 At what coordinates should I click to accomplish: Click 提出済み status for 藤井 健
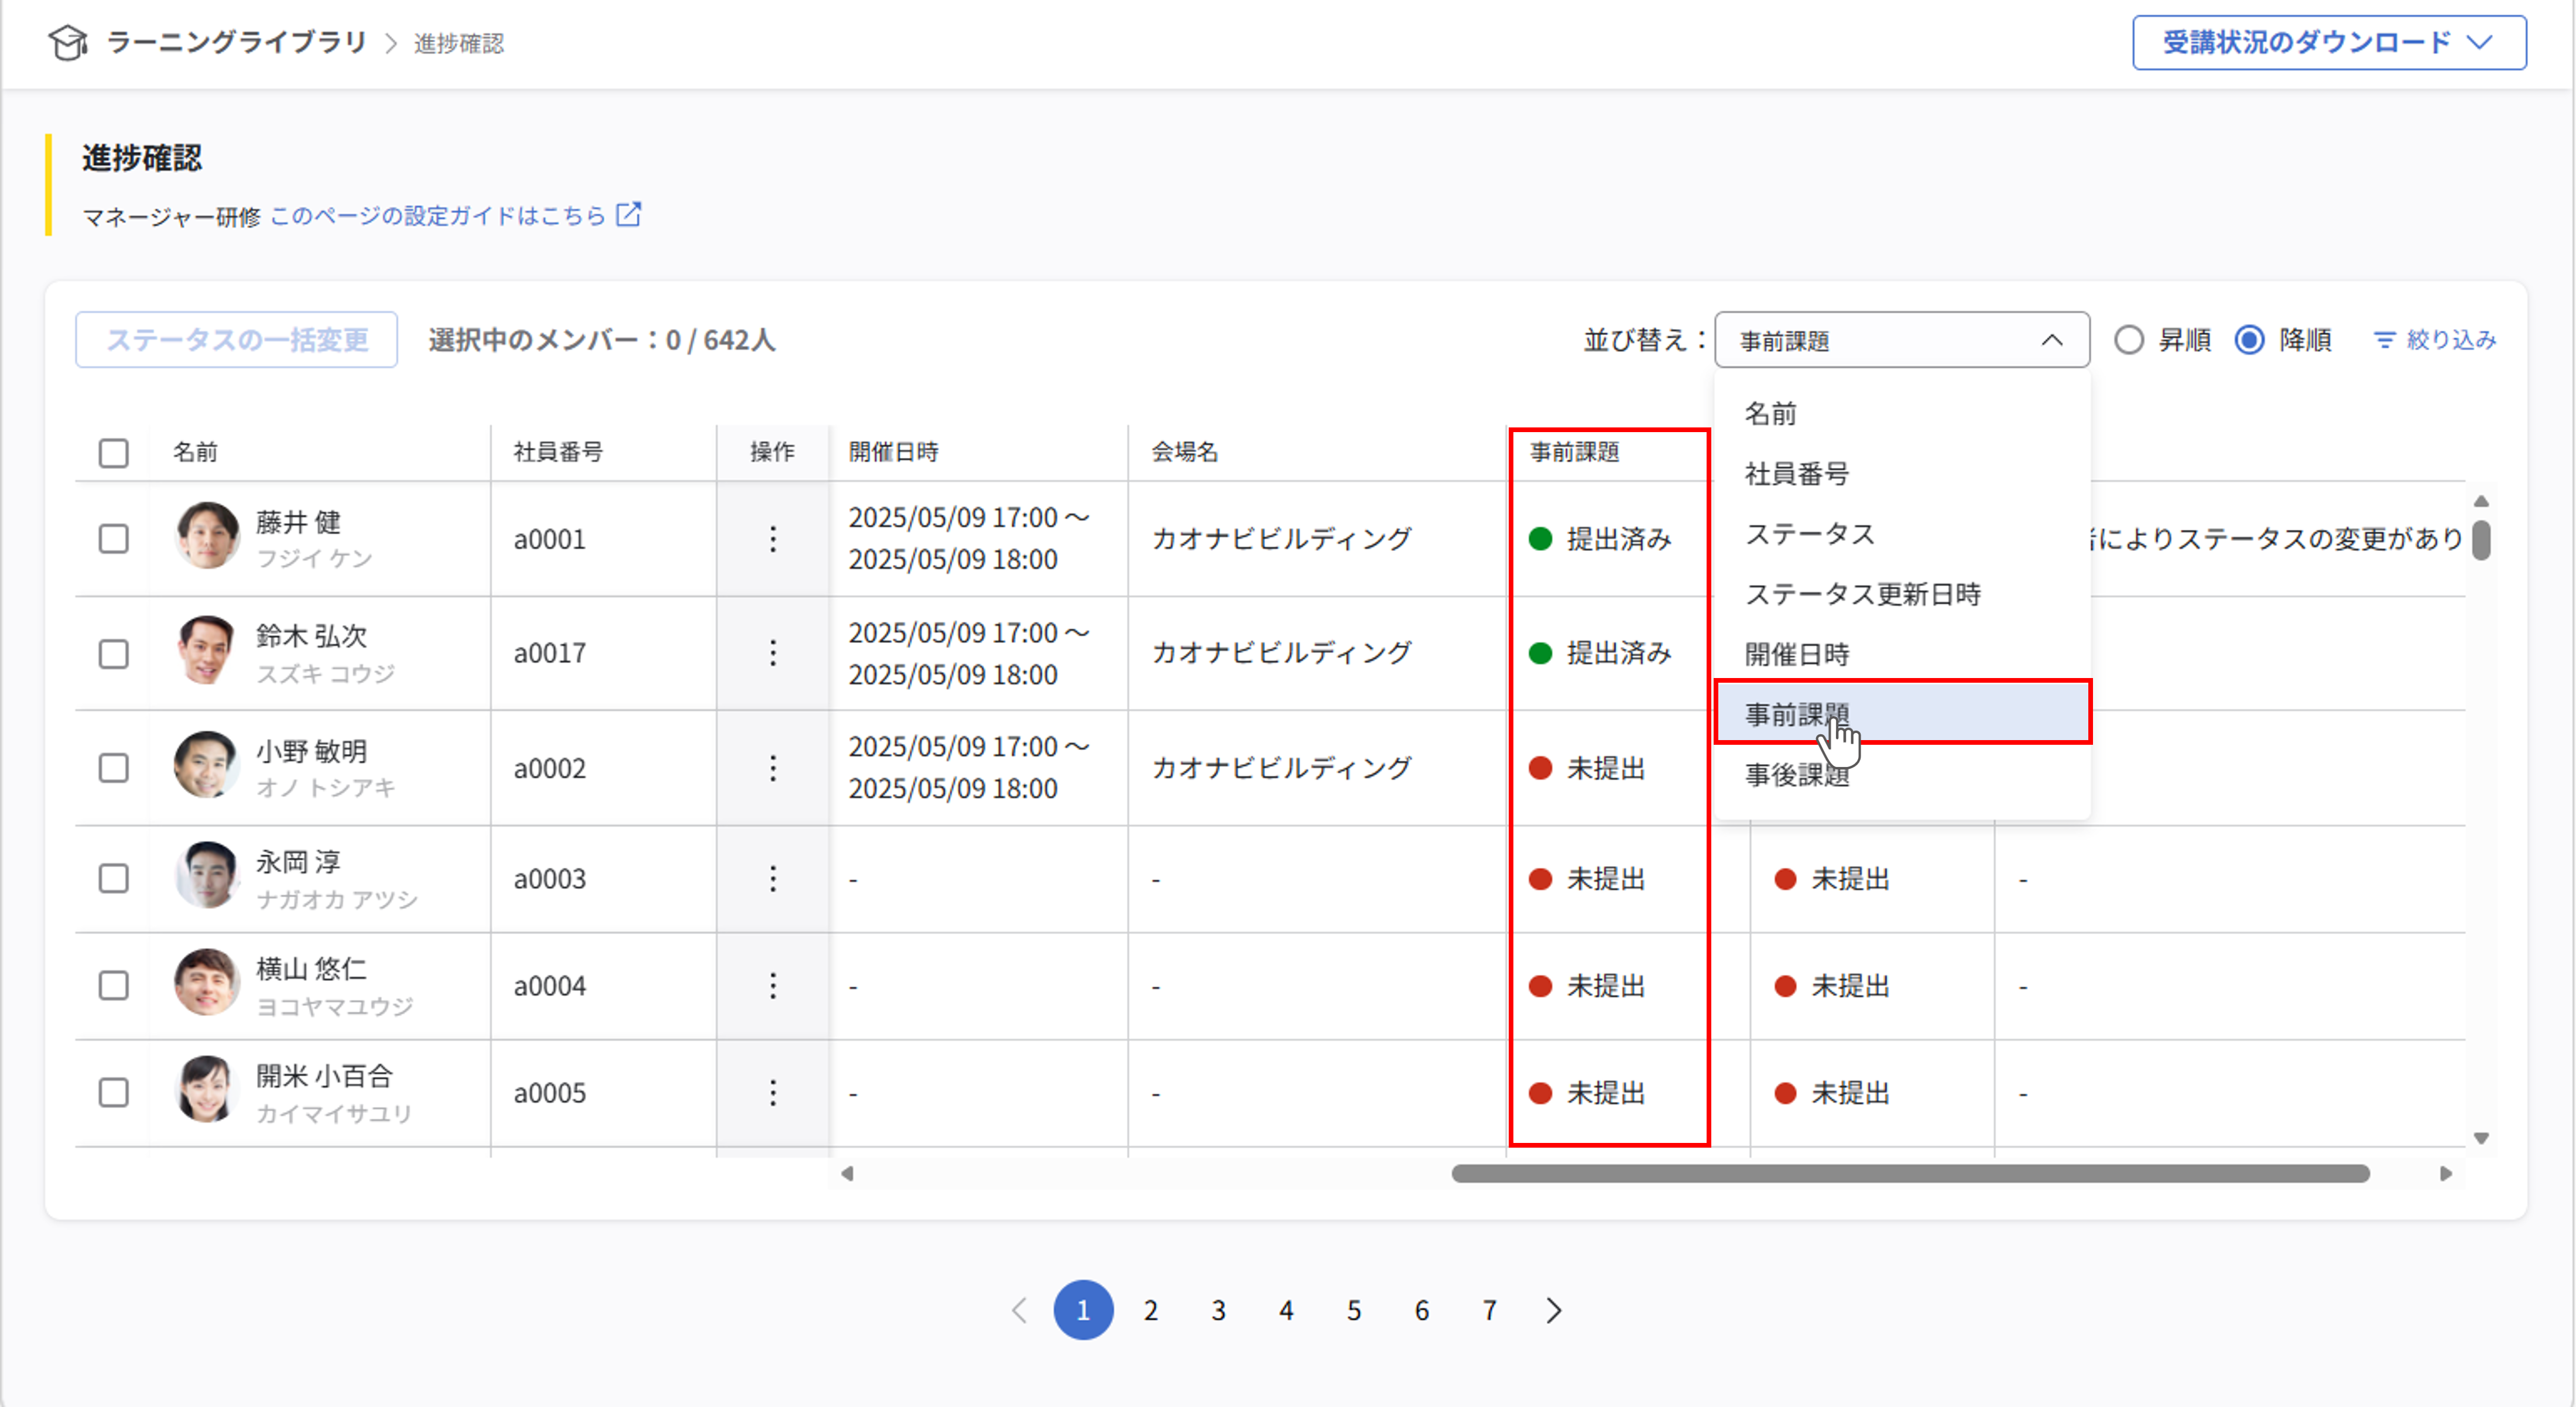tap(1600, 540)
